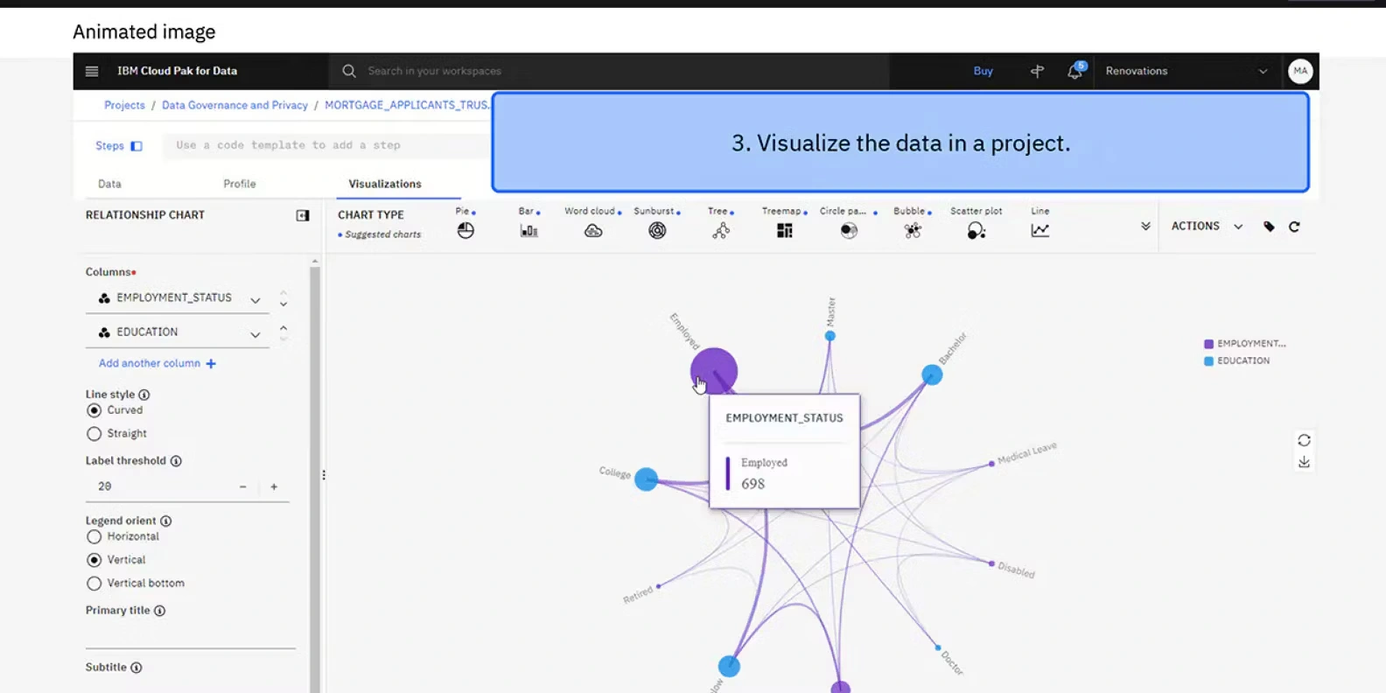
Task: Expand the EMPLOYMENT_STATUS column dropdown
Action: click(255, 300)
